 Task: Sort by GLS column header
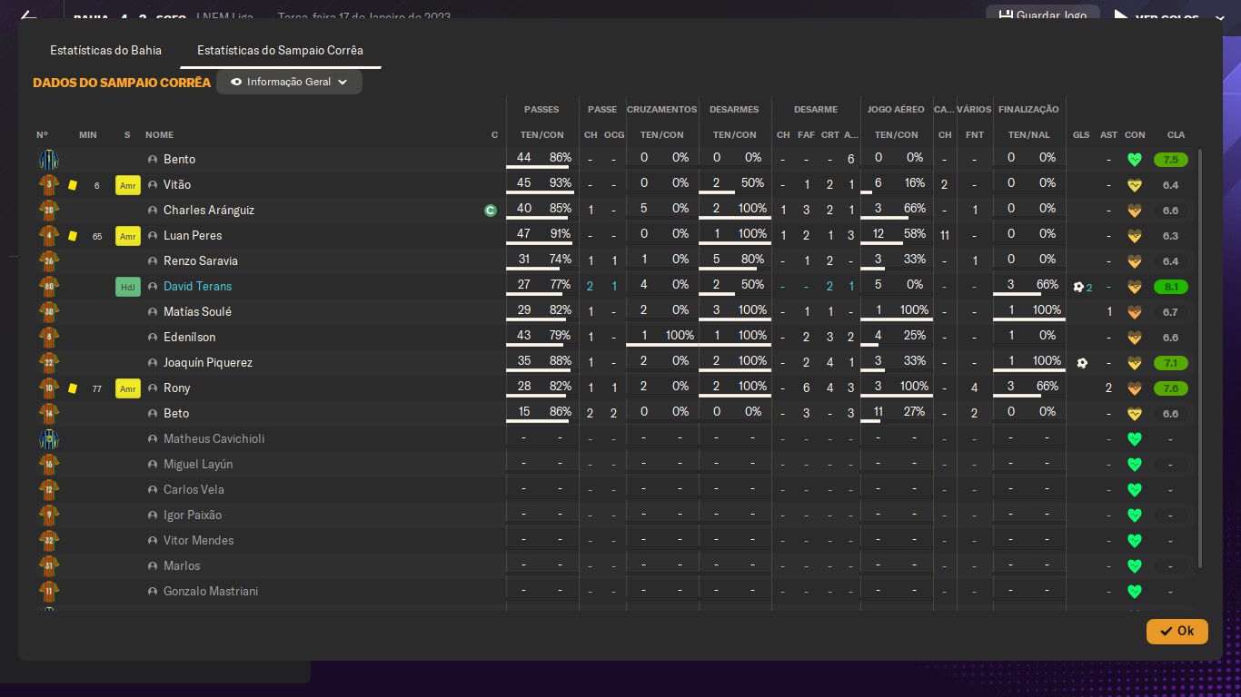(x=1081, y=134)
